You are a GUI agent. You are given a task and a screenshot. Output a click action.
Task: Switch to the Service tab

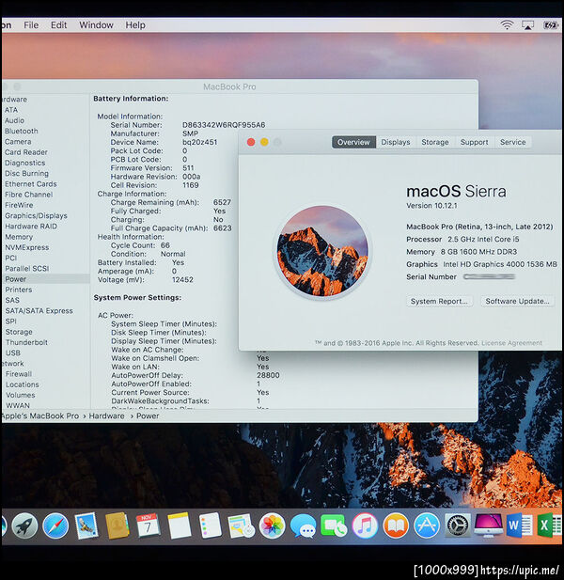[x=513, y=142]
